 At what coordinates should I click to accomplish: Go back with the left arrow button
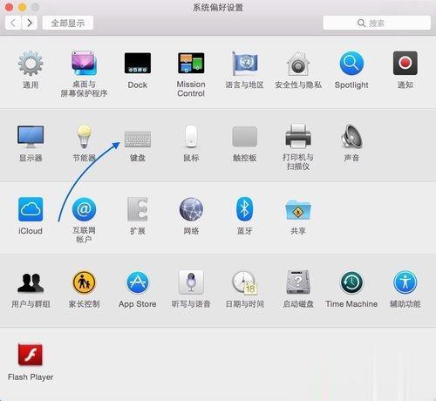[13, 23]
